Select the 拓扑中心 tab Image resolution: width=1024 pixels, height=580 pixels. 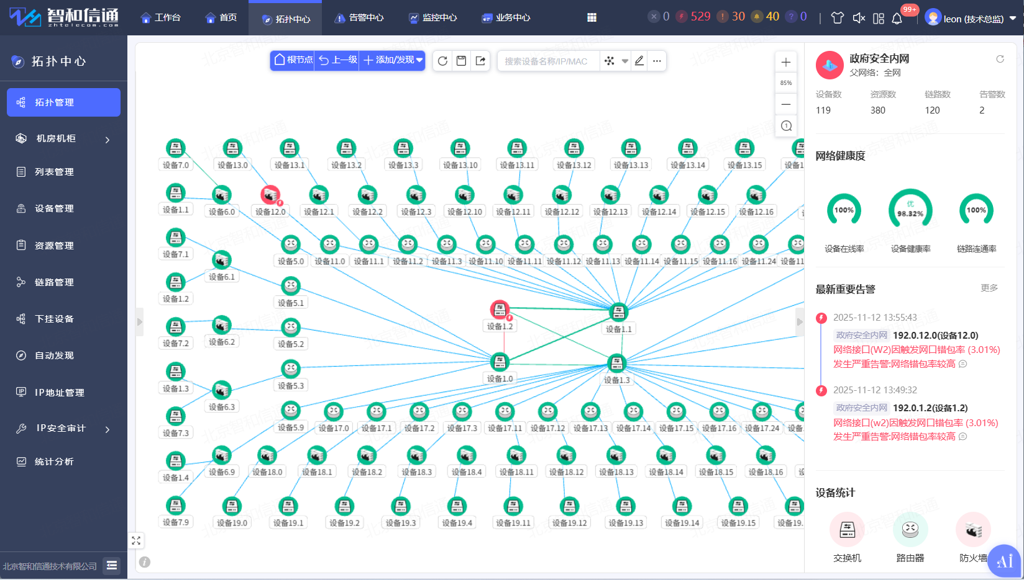286,19
